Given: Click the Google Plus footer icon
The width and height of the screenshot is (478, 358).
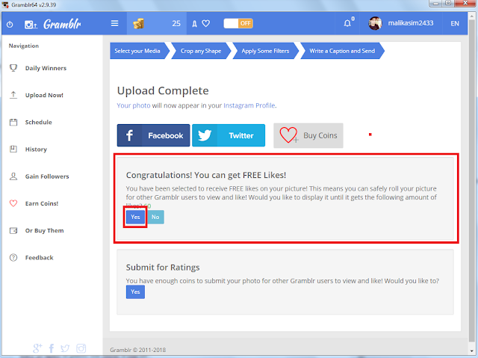Looking at the screenshot, I should point(37,348).
